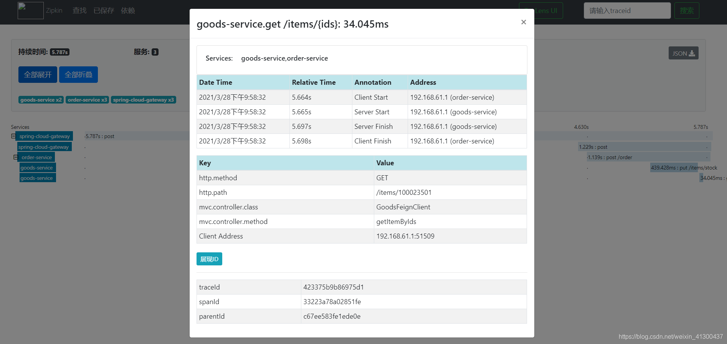Viewport: 727px width, 344px height.
Task: Click the Date Time column header
Action: coord(243,82)
